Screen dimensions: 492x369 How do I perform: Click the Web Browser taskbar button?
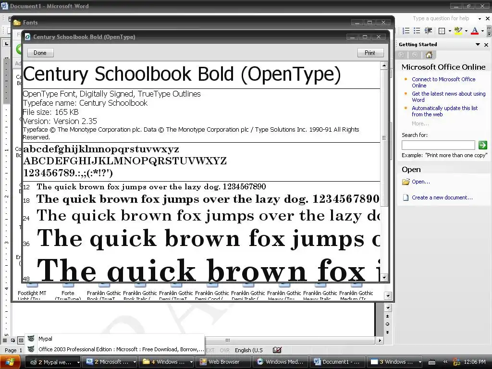tap(223, 362)
